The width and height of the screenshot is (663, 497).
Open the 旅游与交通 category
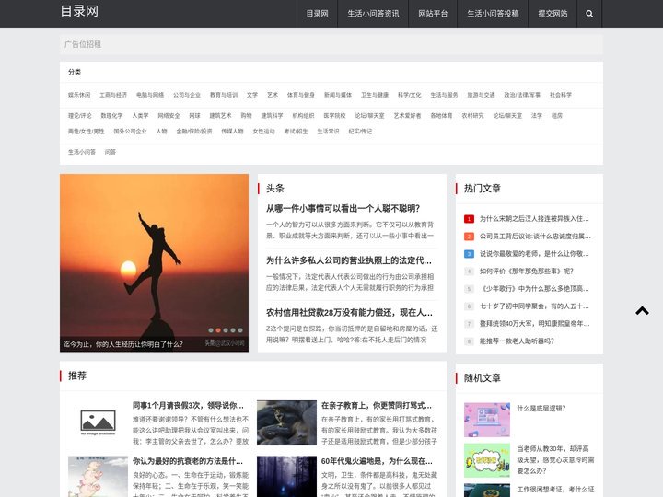tap(481, 95)
